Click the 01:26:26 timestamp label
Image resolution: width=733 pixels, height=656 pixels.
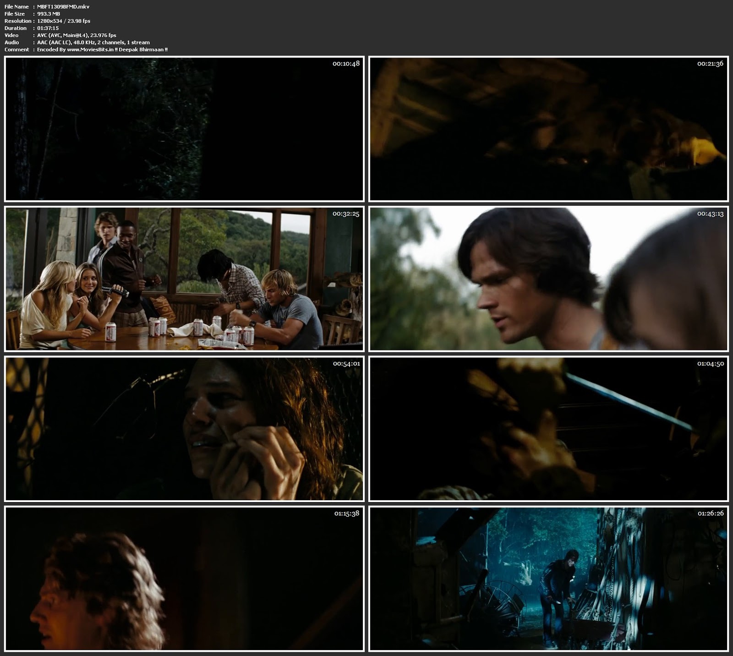tap(711, 514)
